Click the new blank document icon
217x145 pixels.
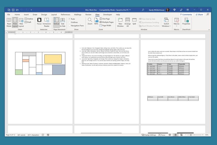pyautogui.click(x=9, y=10)
